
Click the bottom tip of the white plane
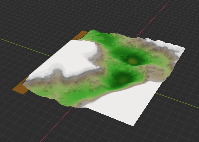(133, 125)
